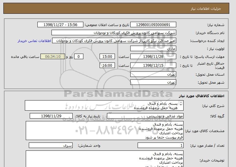Click the label مشخصات کالای مورد نیاز
Viewport: 236px width, 167px height.
pos(204,131)
